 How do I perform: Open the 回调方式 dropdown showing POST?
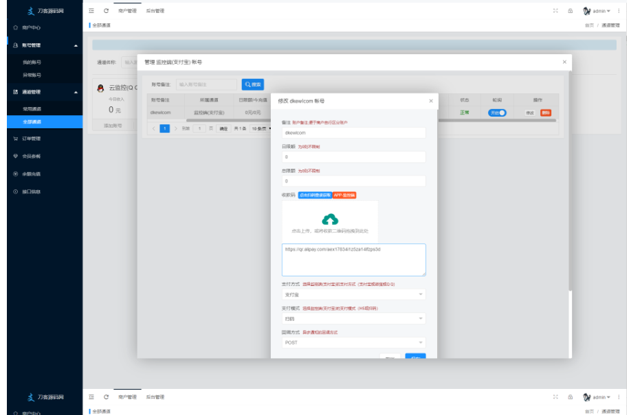[353, 342]
